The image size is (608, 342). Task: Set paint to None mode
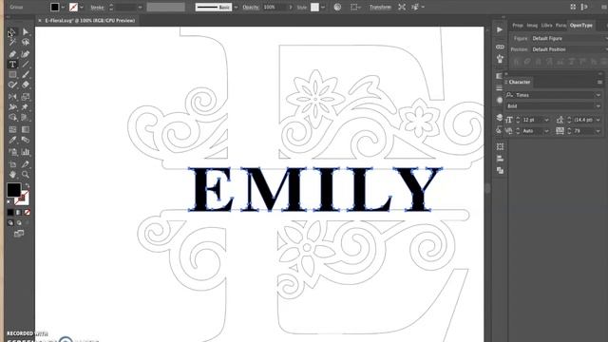(x=28, y=213)
